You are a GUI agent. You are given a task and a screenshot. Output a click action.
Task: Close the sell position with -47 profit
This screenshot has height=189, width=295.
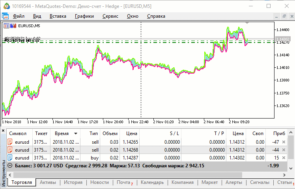click(284, 142)
